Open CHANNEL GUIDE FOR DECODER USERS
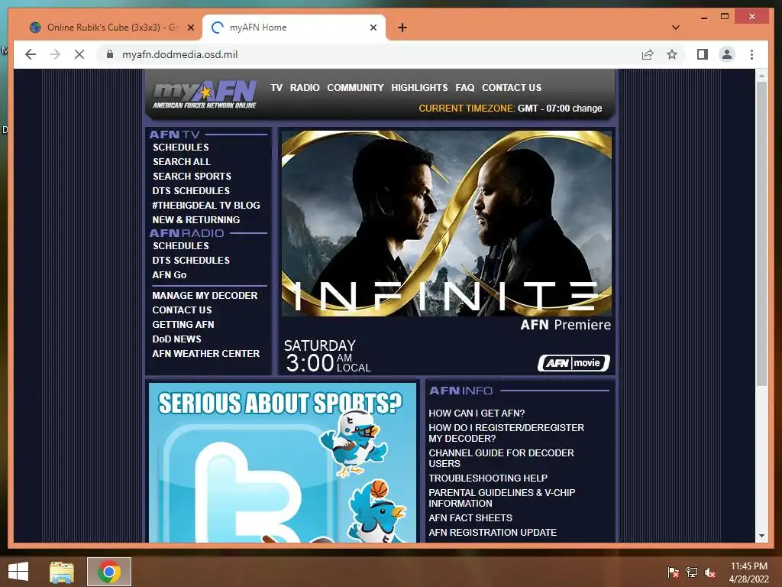 pos(501,459)
